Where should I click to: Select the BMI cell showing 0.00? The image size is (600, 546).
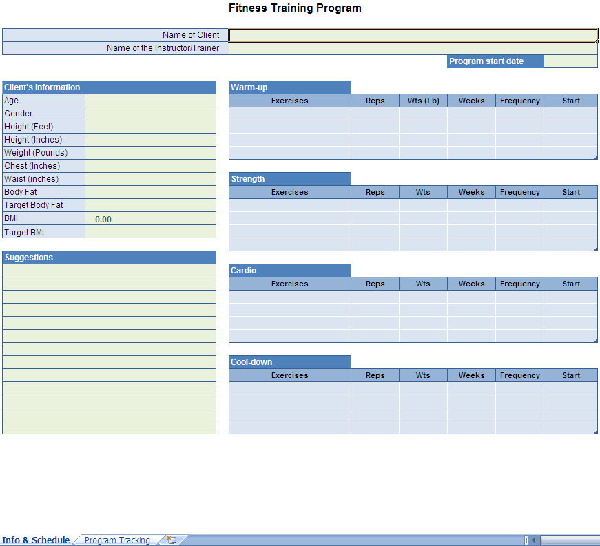pos(150,218)
